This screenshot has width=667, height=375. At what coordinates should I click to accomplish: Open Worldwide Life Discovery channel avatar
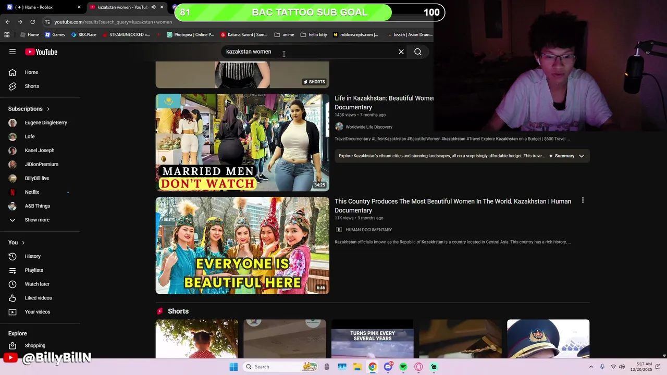[339, 127]
